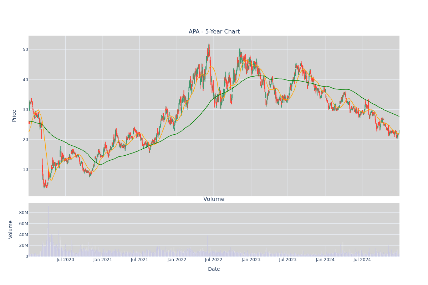Click the volume axis tick '20M'

pos(24,245)
